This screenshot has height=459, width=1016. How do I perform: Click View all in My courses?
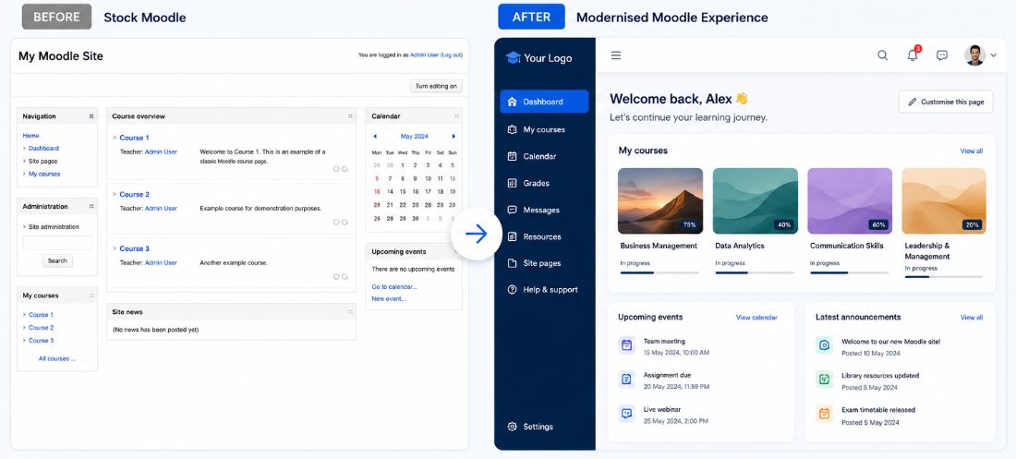pos(972,151)
